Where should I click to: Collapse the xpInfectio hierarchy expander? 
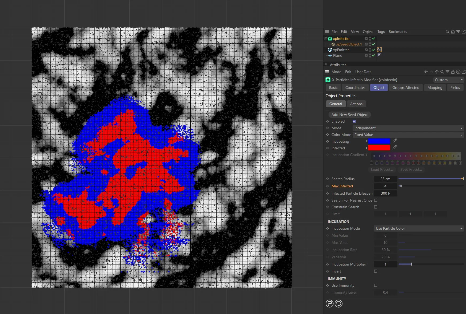(x=325, y=39)
